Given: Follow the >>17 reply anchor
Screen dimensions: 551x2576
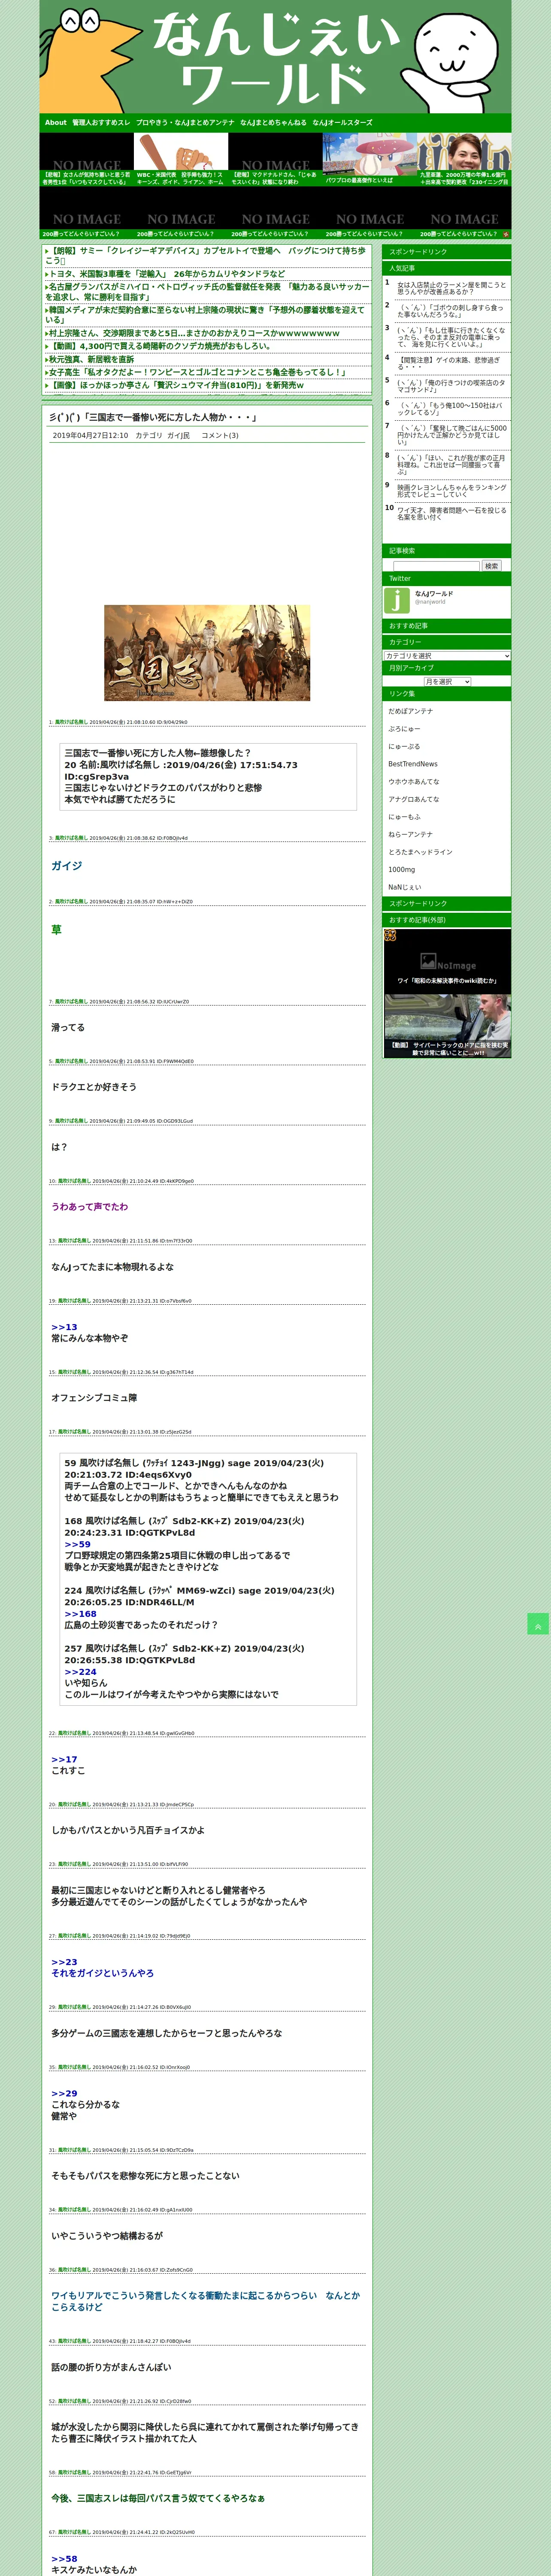Looking at the screenshot, I should click(x=64, y=1759).
